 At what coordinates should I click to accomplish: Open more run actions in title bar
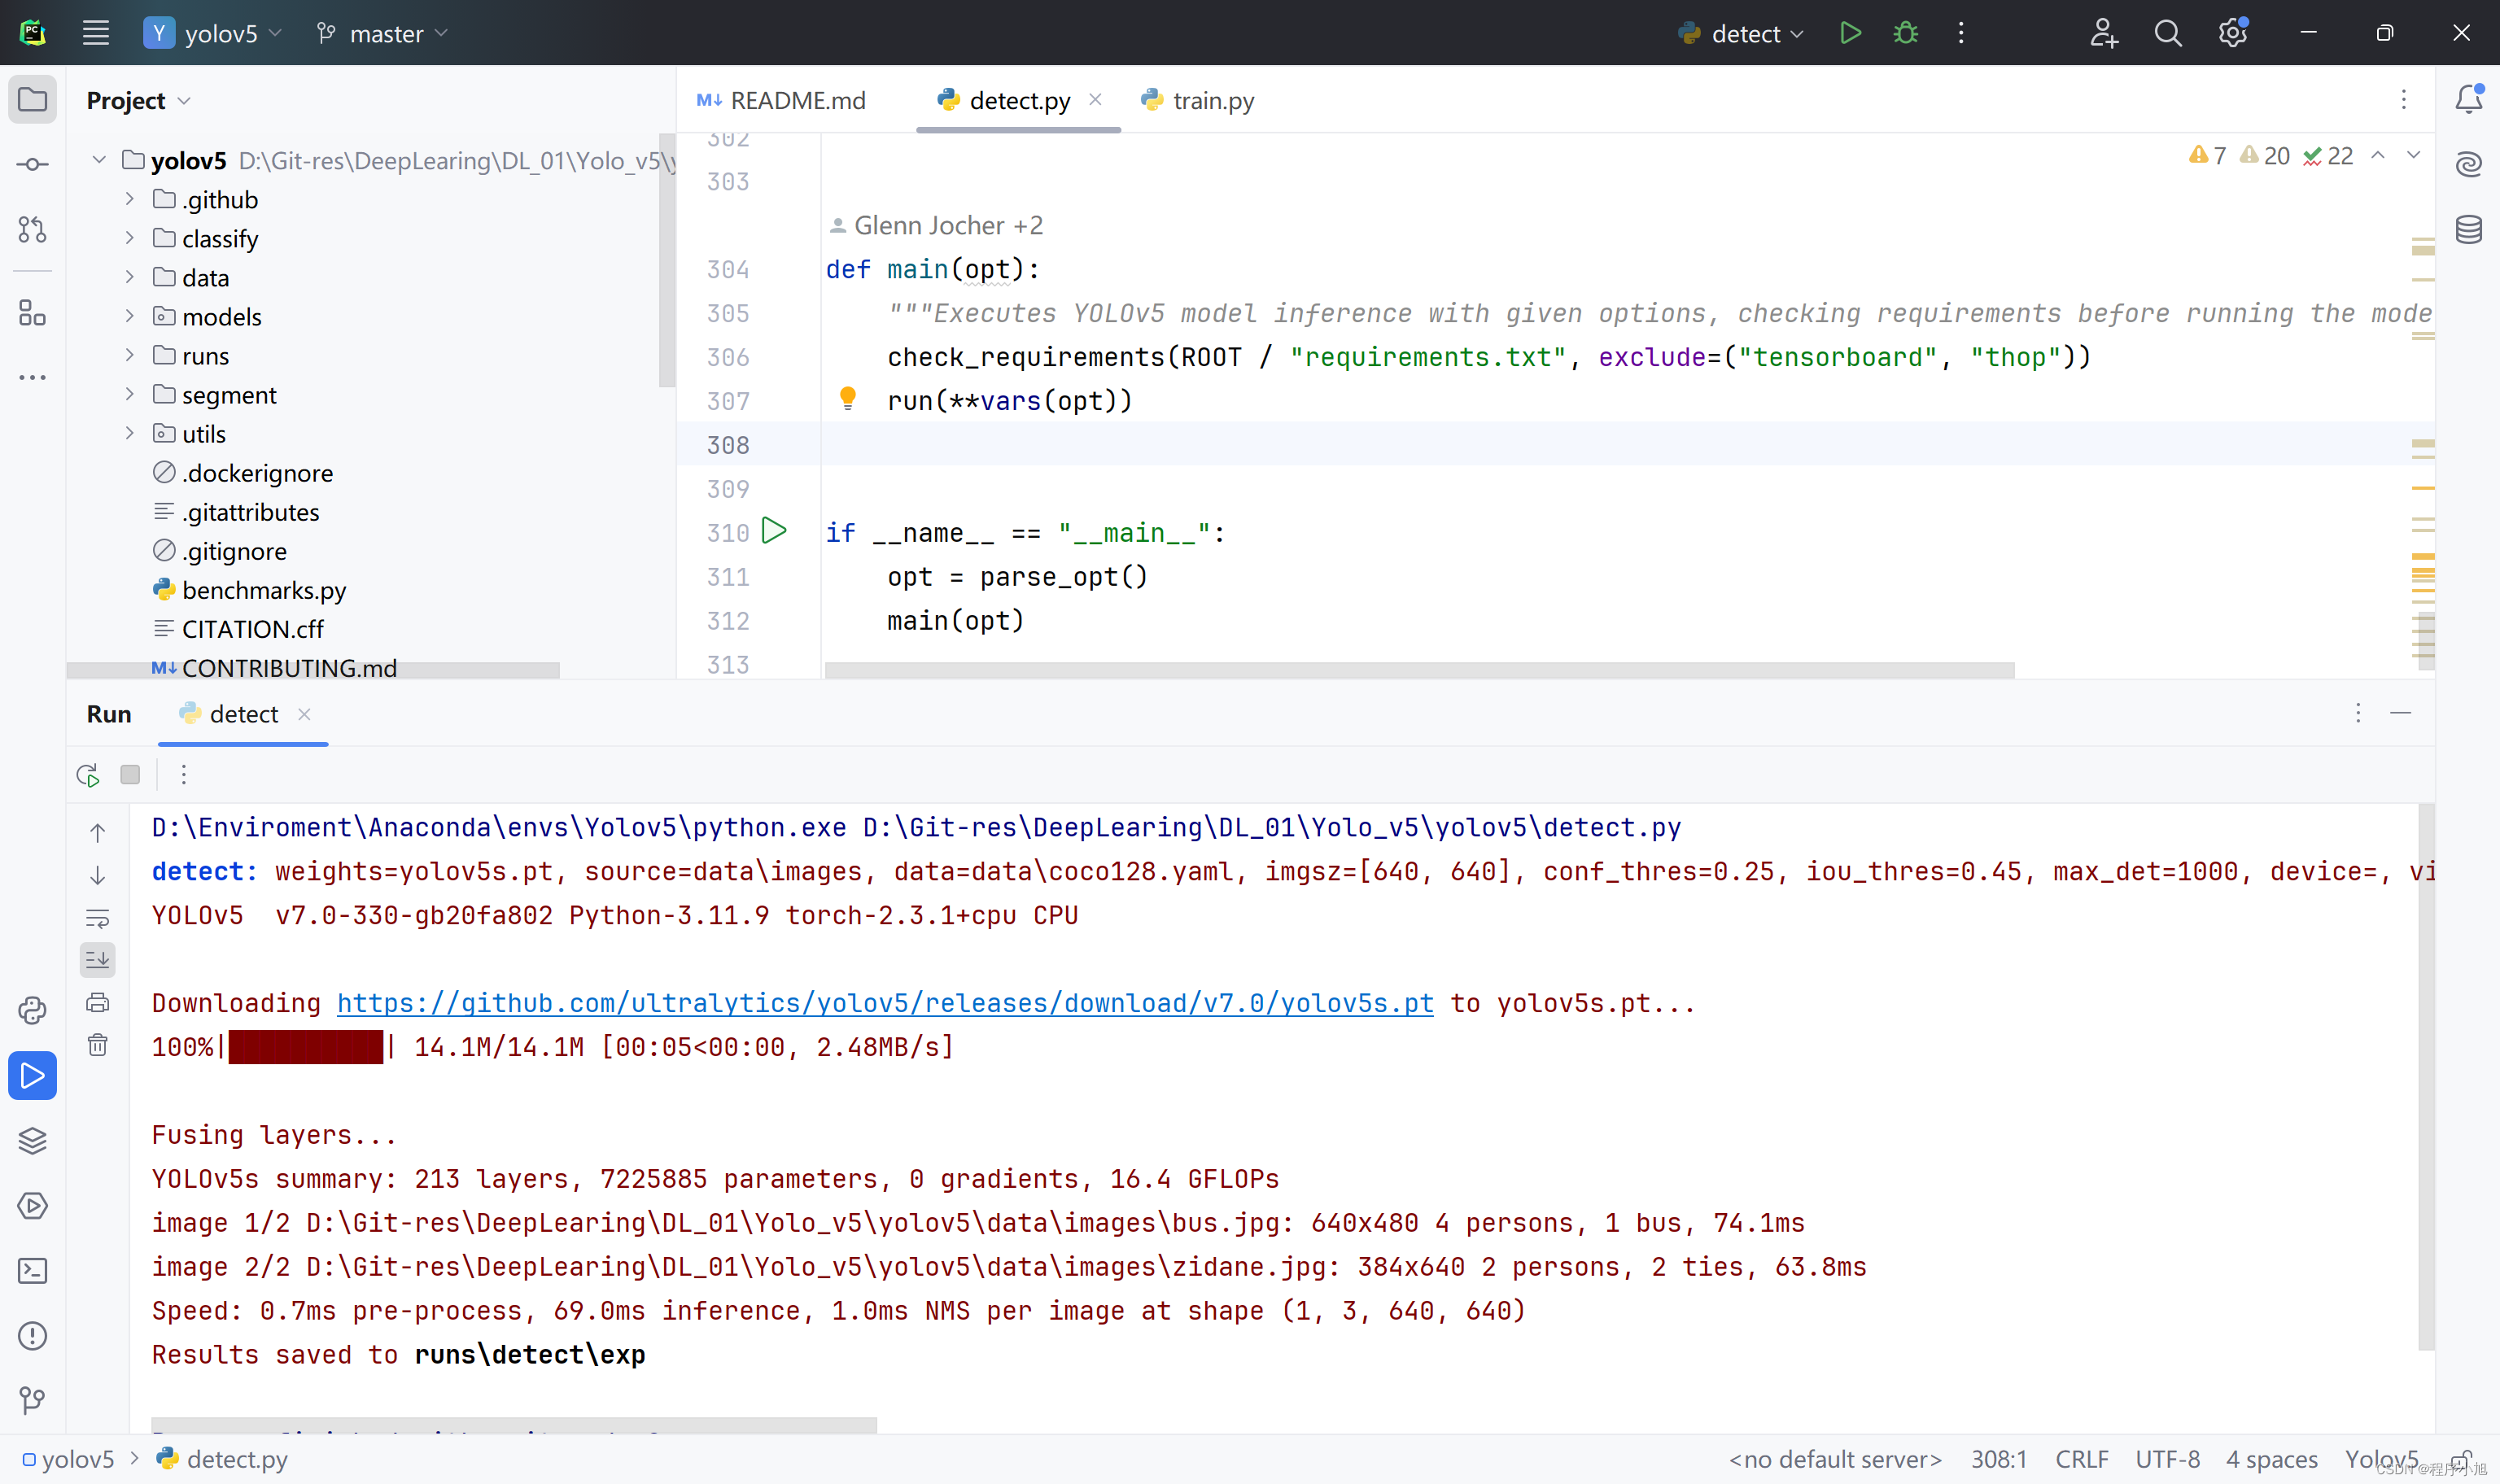click(1961, 33)
